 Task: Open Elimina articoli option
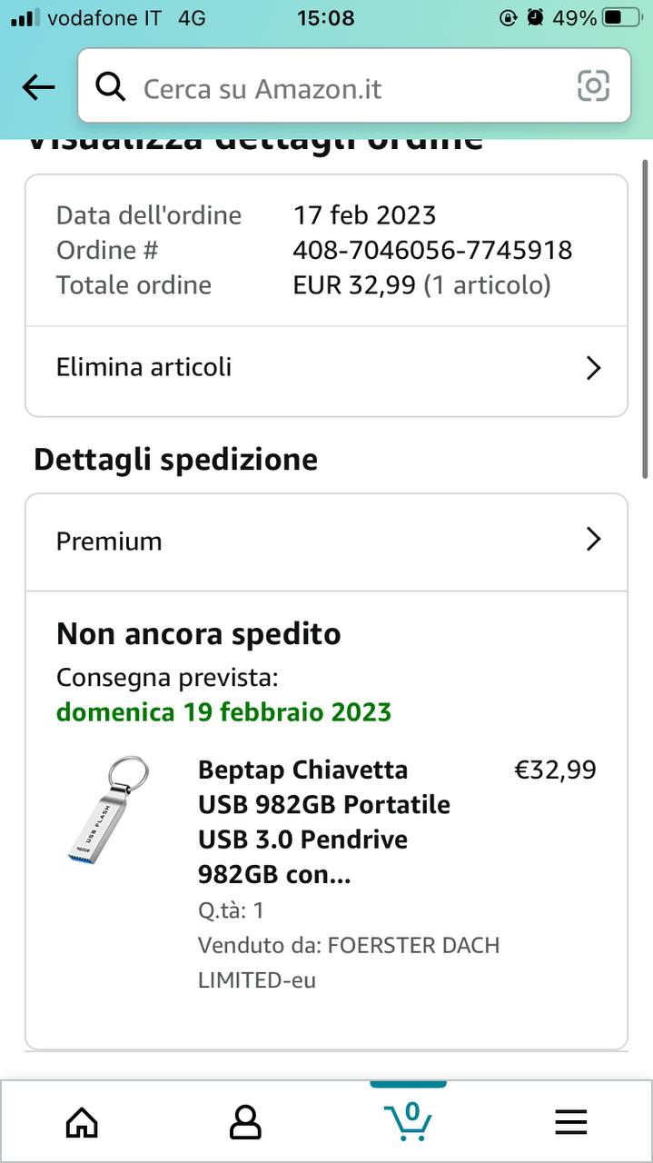click(x=143, y=367)
